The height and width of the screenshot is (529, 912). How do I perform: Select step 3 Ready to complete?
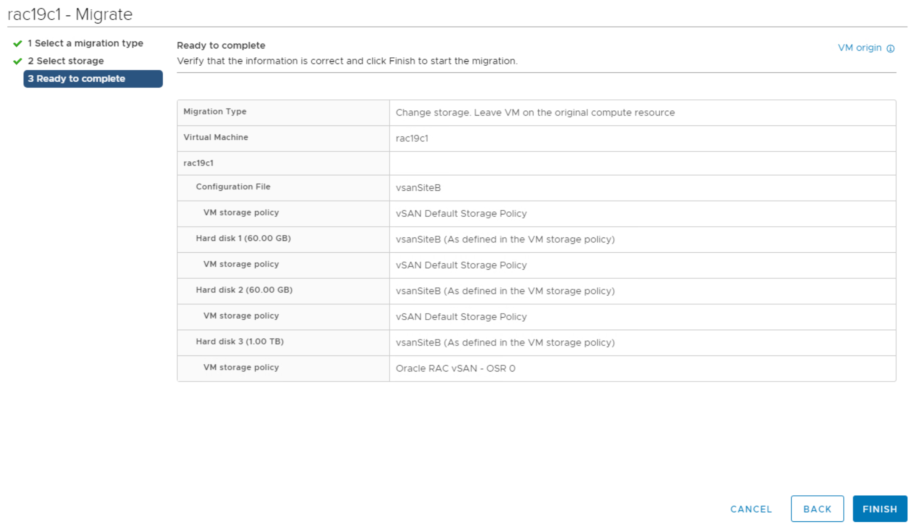click(x=93, y=79)
